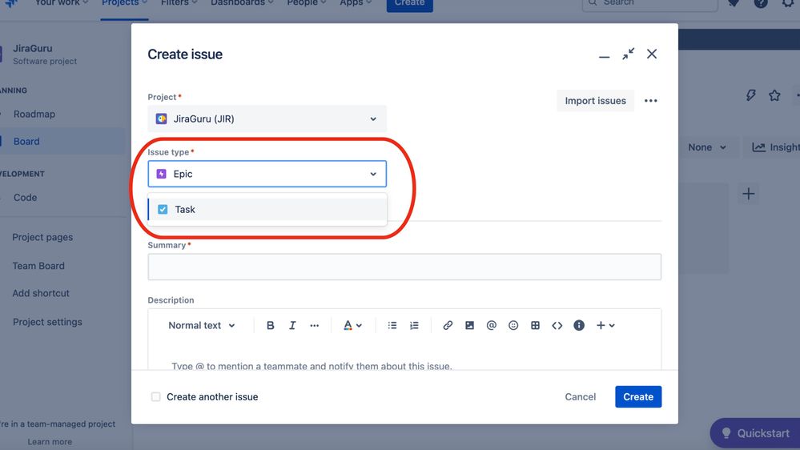Open the text color picker
This screenshot has width=800, height=450.
pos(352,326)
